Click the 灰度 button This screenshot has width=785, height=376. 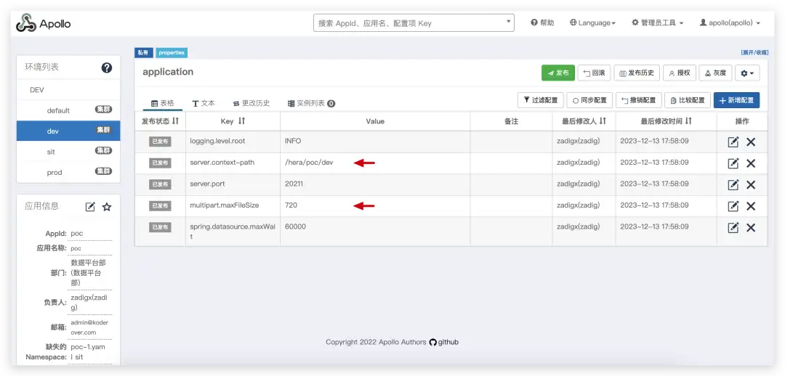[715, 73]
